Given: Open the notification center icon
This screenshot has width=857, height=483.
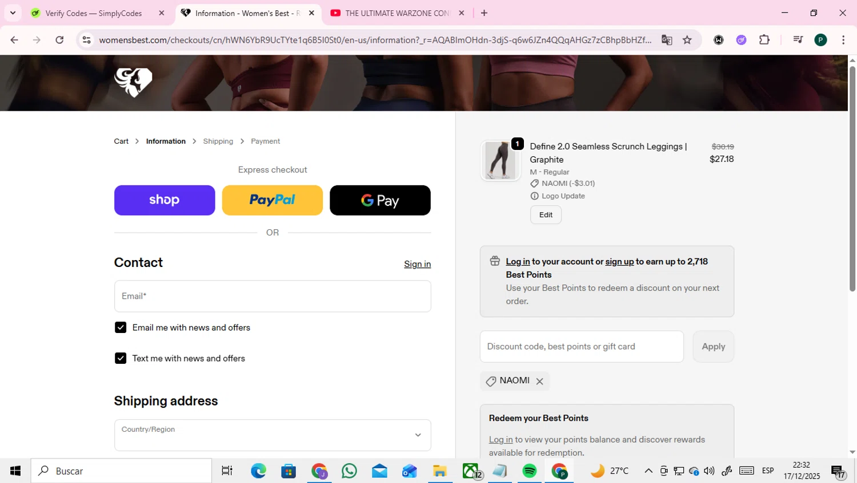Looking at the screenshot, I should click(x=838, y=472).
